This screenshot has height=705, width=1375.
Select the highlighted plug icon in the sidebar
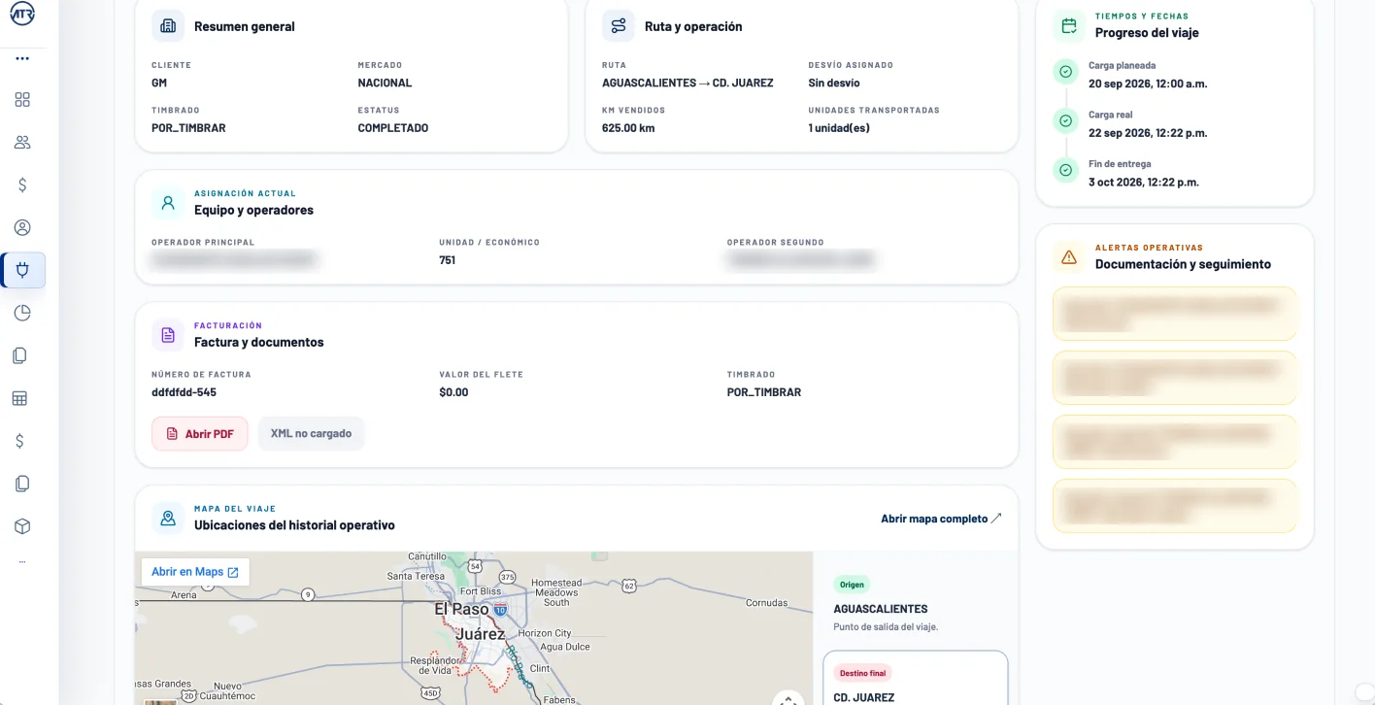[22, 270]
